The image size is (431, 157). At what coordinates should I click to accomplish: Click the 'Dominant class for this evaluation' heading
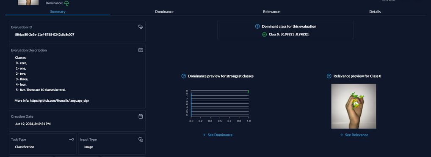[x=289, y=26]
